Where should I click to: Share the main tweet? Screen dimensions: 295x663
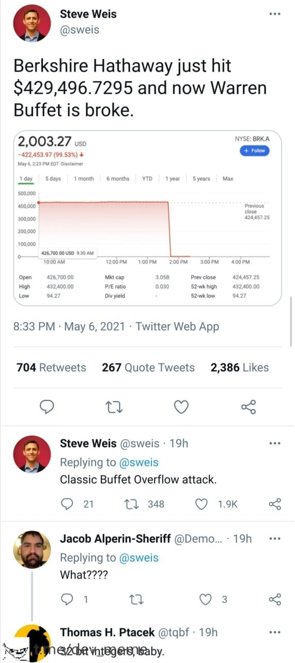point(249,407)
